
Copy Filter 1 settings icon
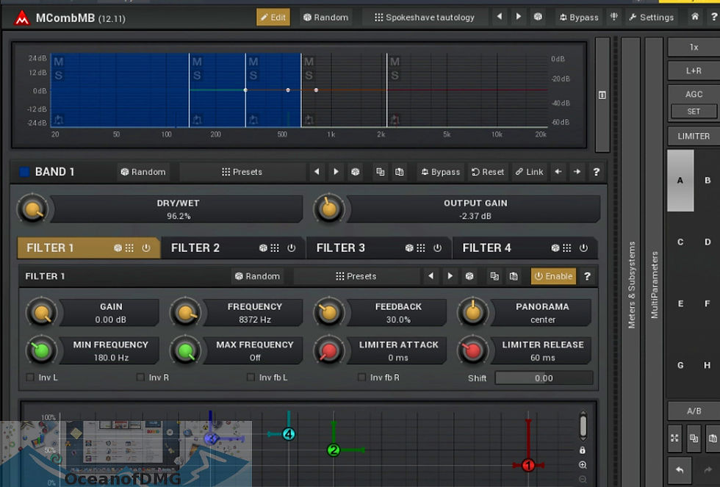[494, 276]
